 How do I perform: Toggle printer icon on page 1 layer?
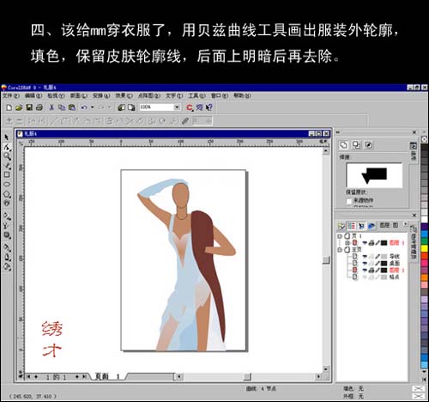coord(372,243)
